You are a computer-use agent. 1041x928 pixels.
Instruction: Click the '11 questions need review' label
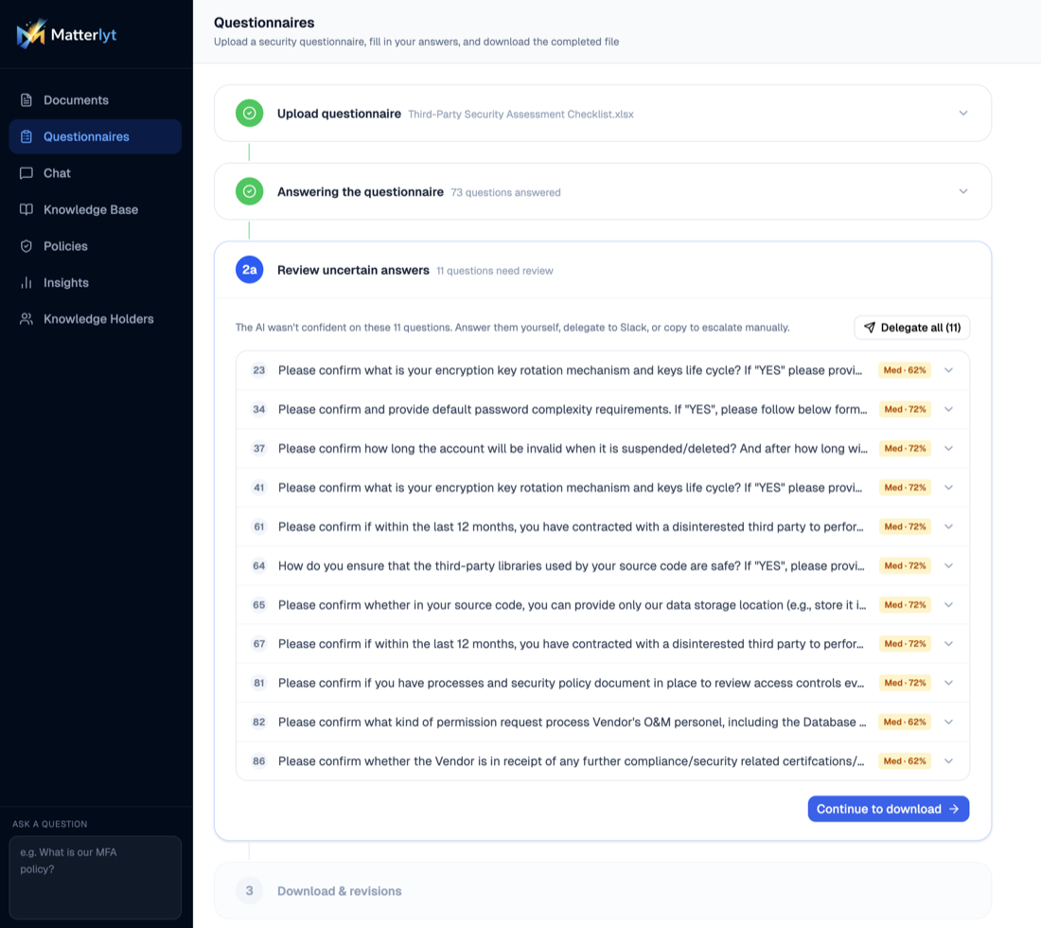(x=495, y=271)
